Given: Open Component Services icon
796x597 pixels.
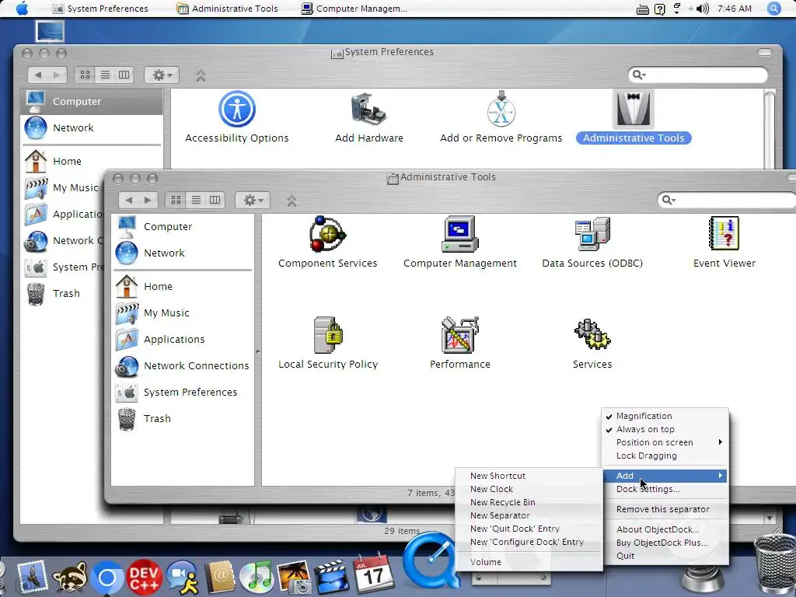Looking at the screenshot, I should click(x=327, y=234).
